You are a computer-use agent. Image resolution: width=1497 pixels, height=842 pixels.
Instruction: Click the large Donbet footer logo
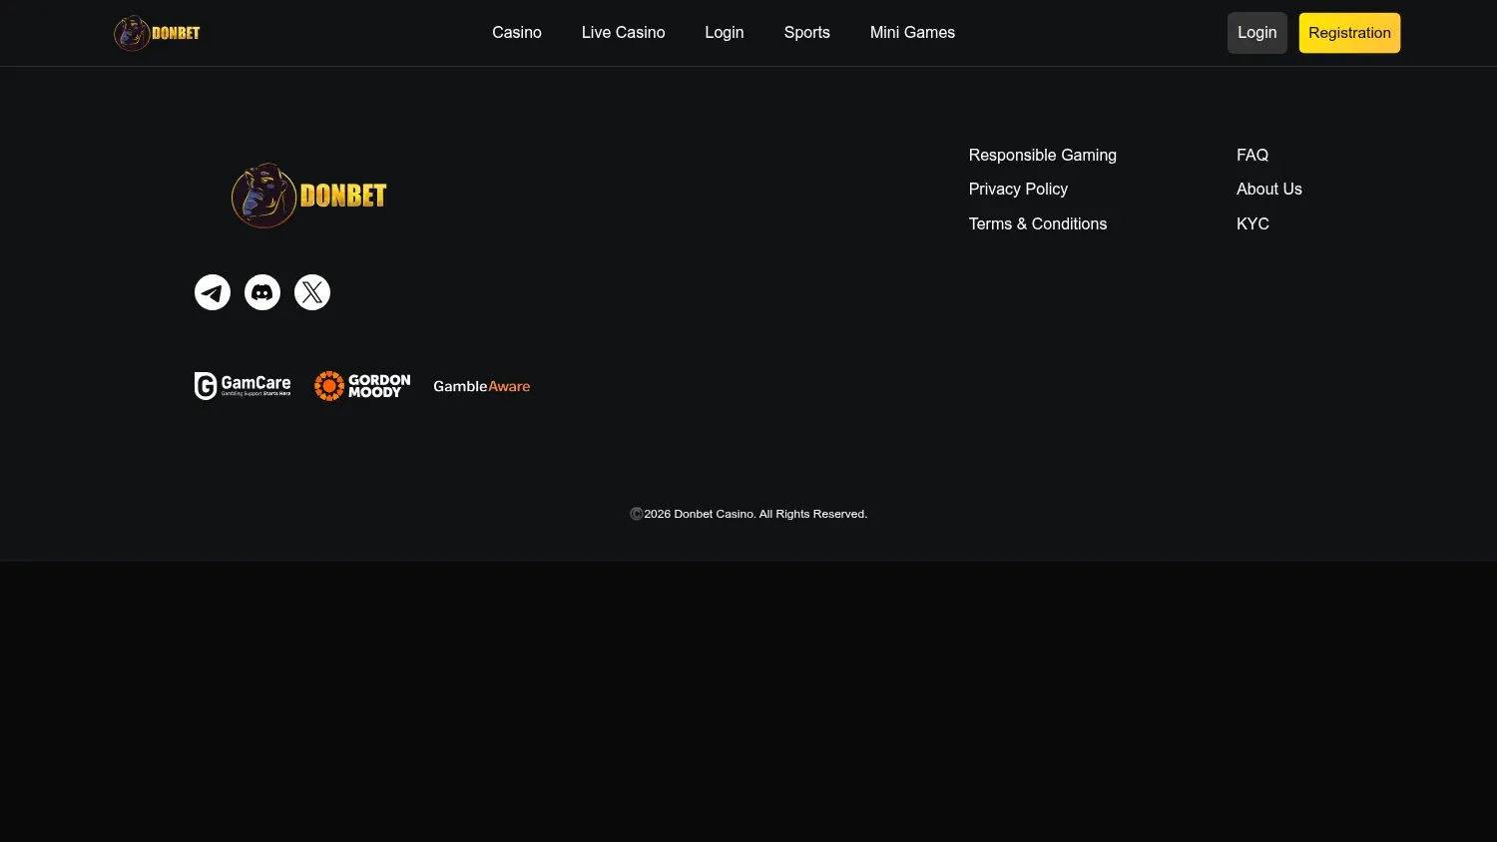tap(309, 196)
